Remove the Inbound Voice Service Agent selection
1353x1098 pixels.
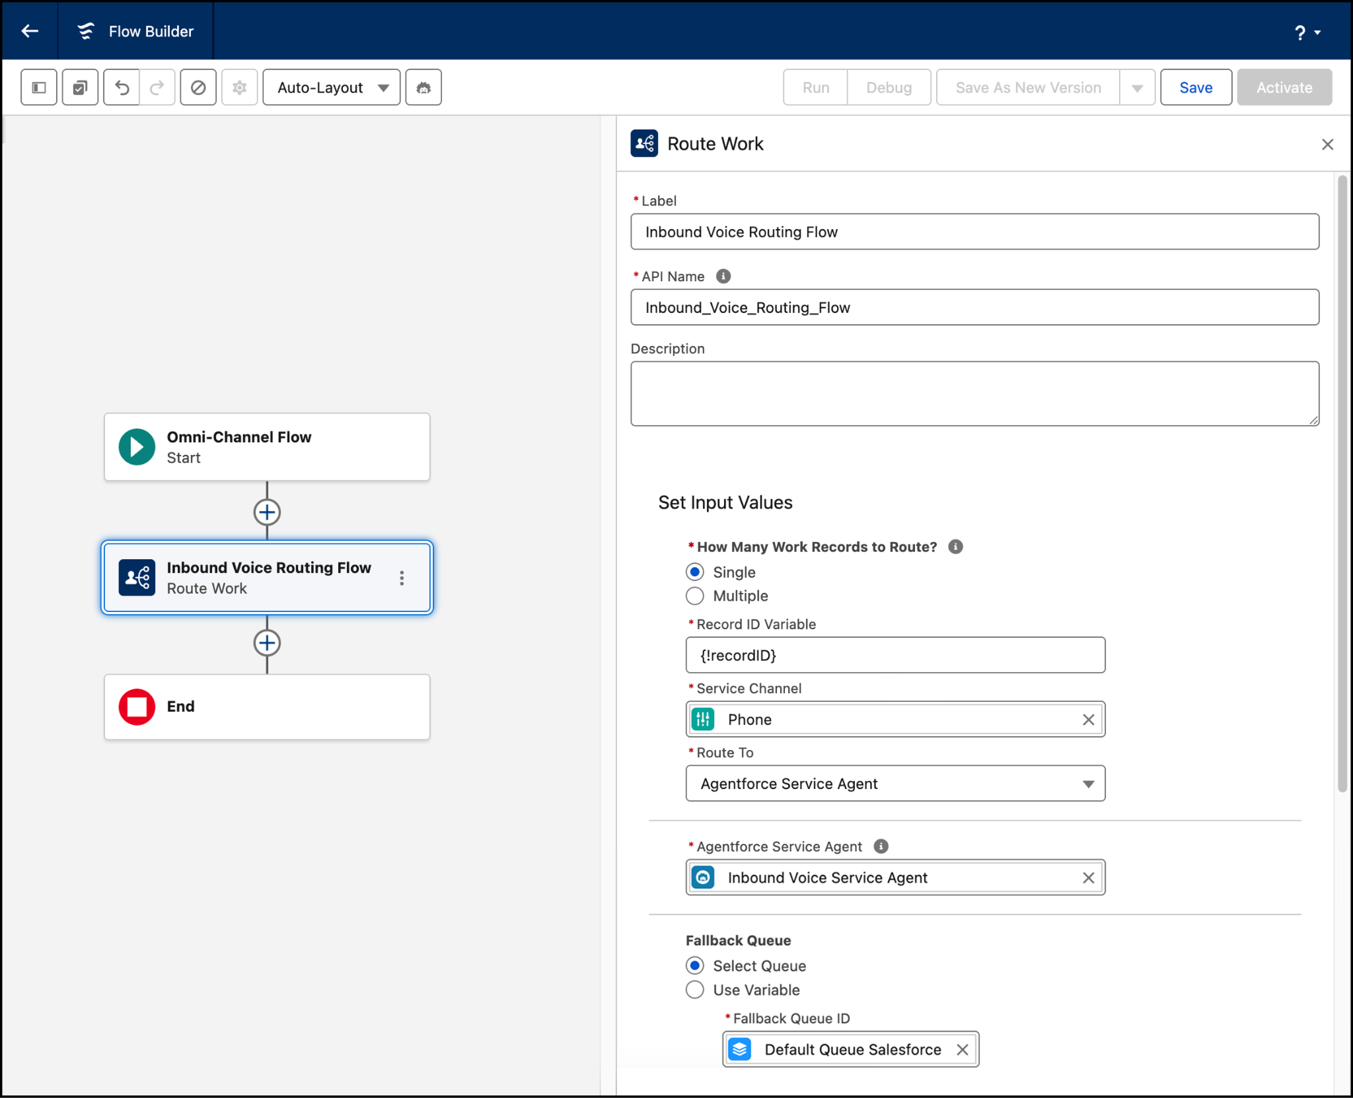[x=1089, y=877]
